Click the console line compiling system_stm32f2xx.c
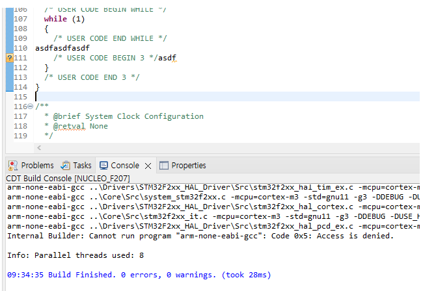This screenshot has height=291, width=436. [x=213, y=197]
